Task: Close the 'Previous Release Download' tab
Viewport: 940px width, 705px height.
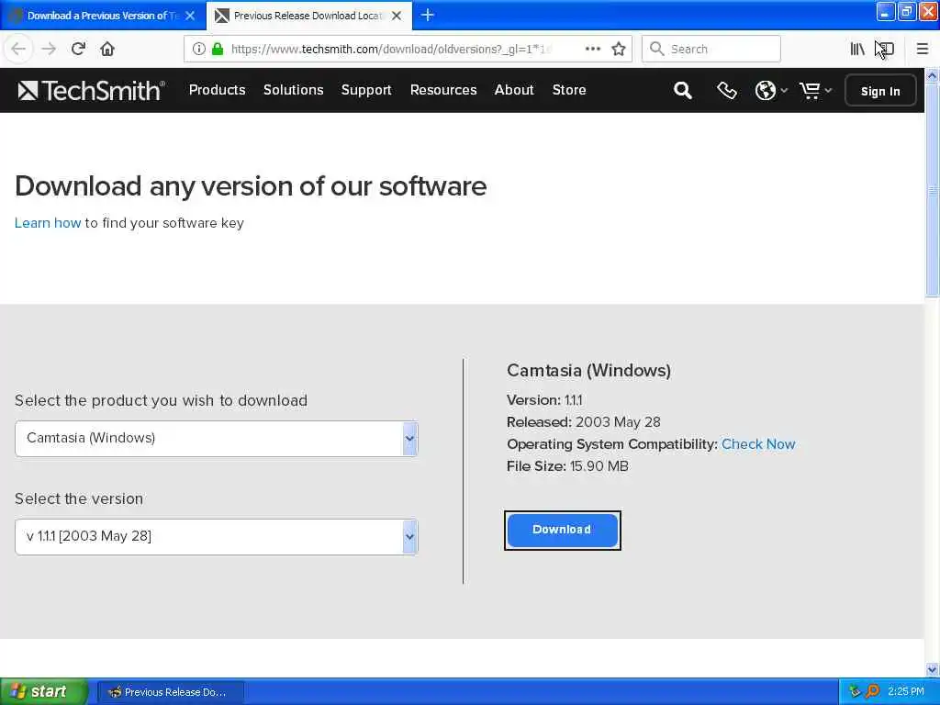Action: (x=397, y=16)
